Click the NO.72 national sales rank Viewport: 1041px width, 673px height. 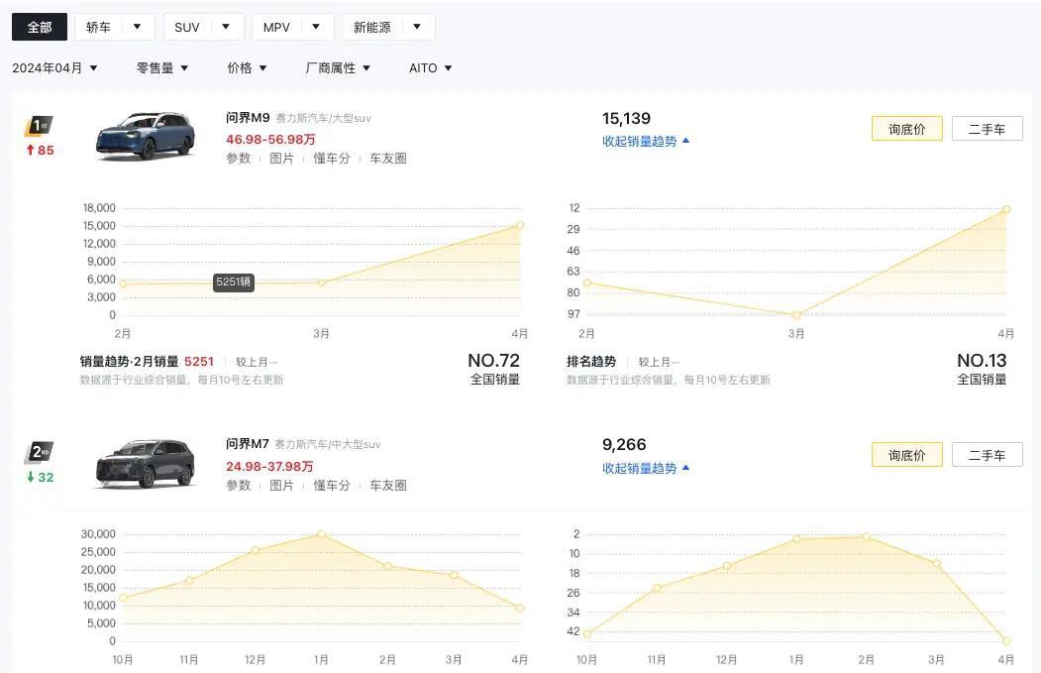[493, 360]
